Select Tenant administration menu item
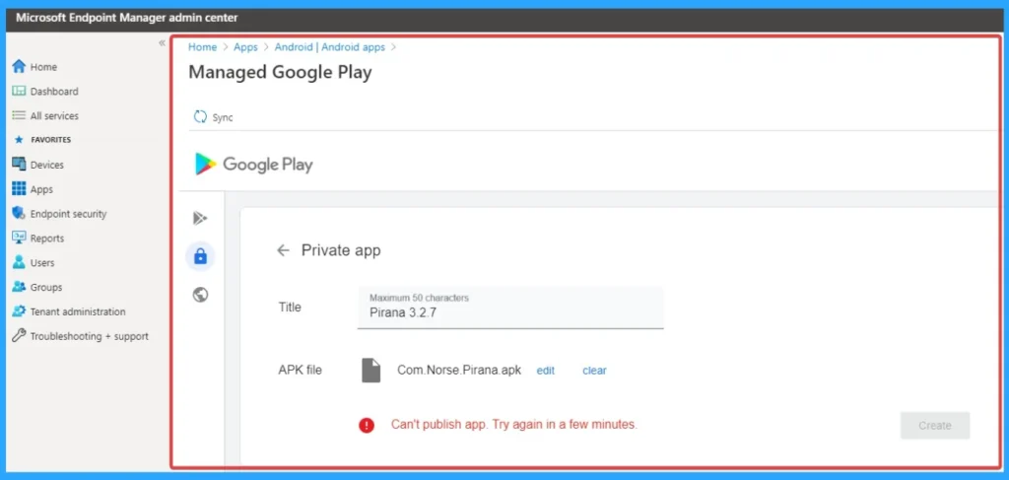The height and width of the screenshot is (480, 1009). click(x=78, y=311)
